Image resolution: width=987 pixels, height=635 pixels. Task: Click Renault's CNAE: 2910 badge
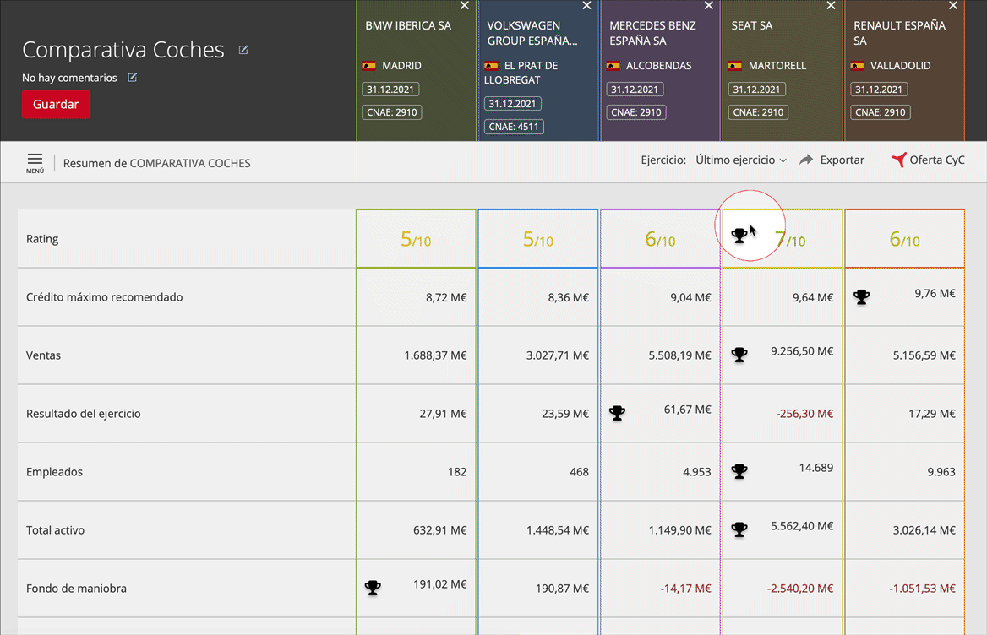(x=880, y=112)
